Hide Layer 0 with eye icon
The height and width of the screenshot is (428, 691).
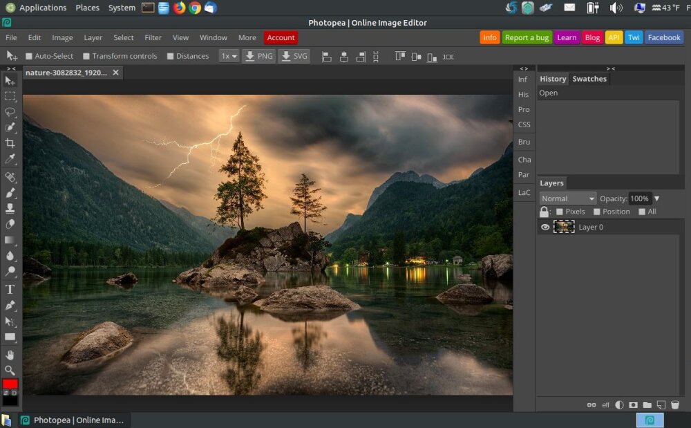(x=545, y=227)
